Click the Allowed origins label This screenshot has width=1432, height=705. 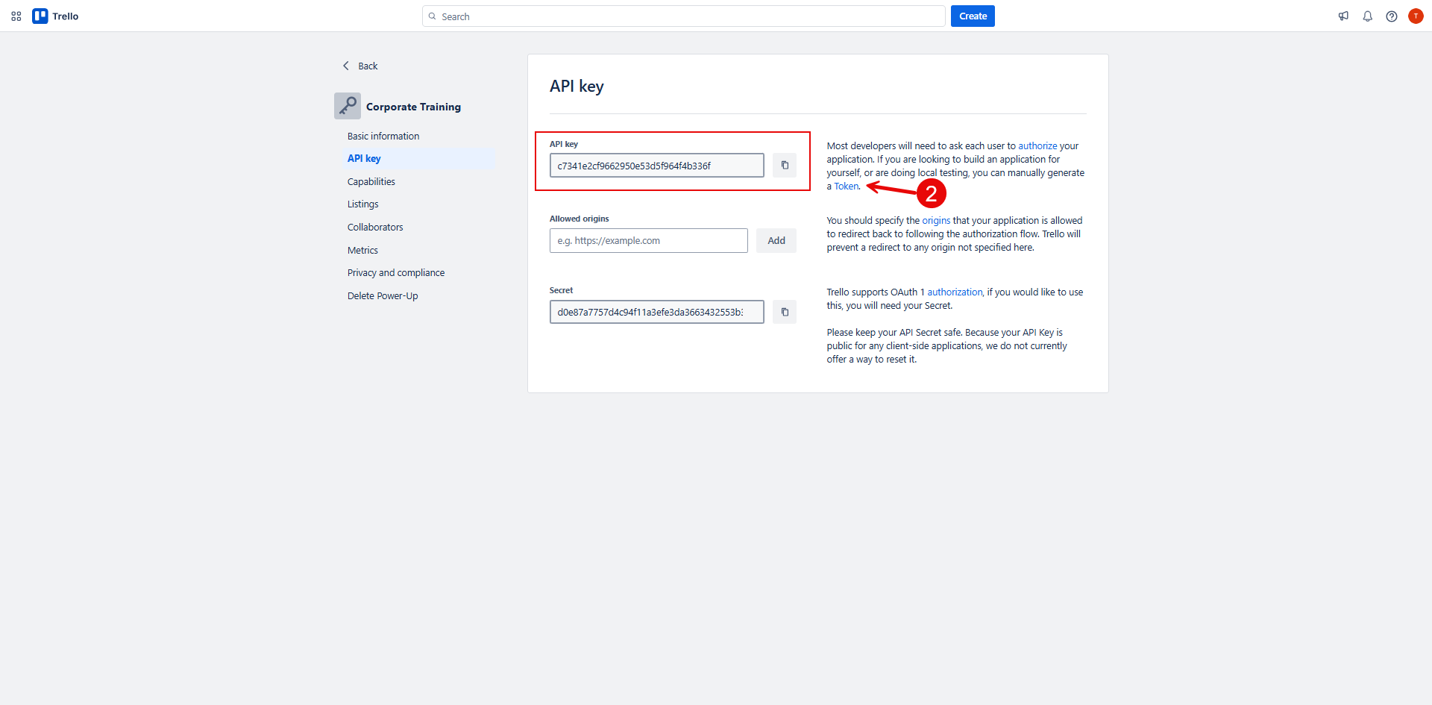[x=580, y=219]
